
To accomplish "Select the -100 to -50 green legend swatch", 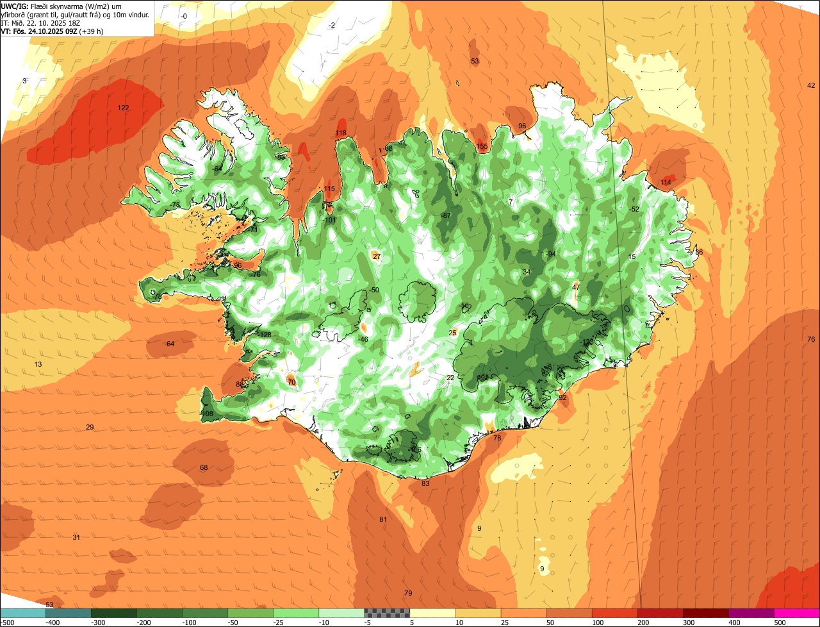I will point(205,612).
